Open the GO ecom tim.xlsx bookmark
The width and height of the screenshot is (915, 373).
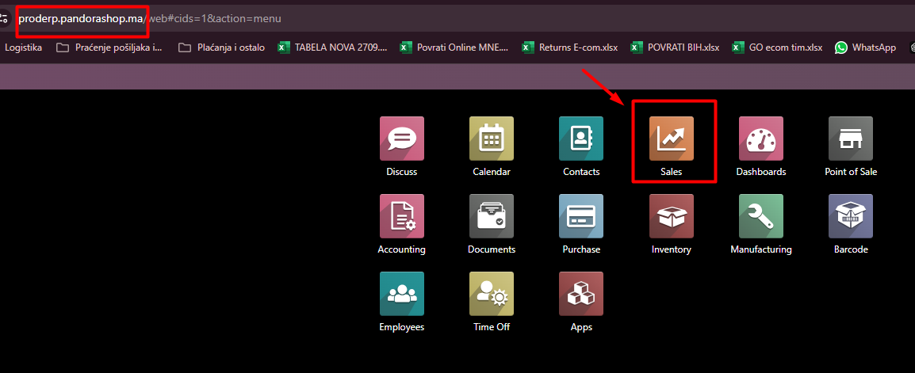click(x=777, y=48)
